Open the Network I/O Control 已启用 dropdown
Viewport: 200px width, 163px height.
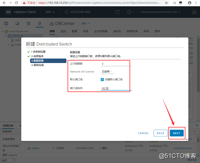(107, 72)
